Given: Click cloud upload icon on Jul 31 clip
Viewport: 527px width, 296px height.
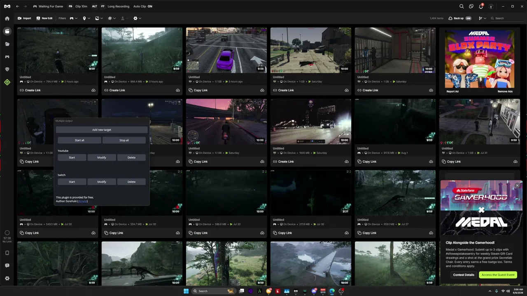Looking at the screenshot, I should click(515, 162).
